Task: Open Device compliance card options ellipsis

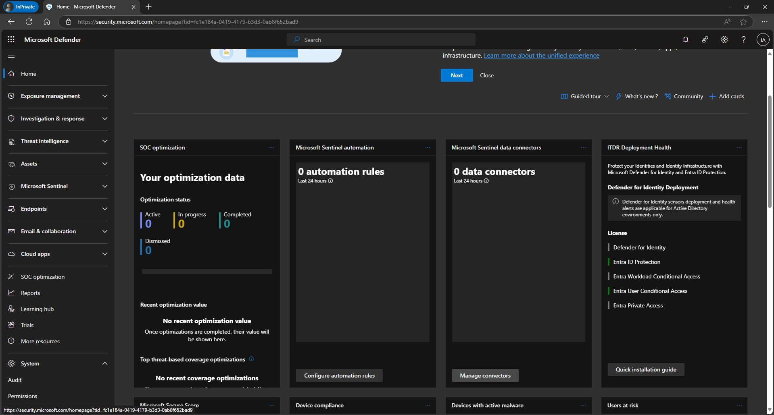Action: click(x=428, y=405)
